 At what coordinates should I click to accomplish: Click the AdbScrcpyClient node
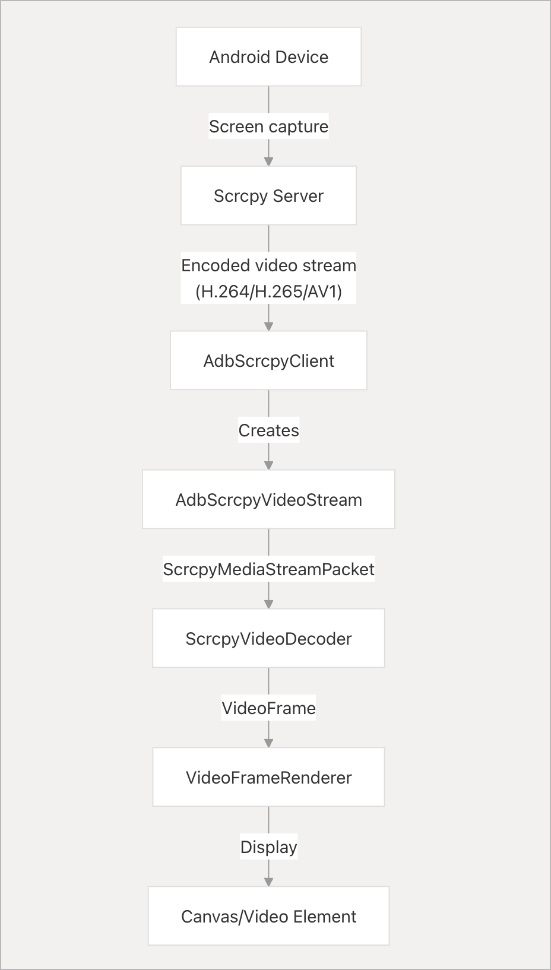click(x=268, y=361)
